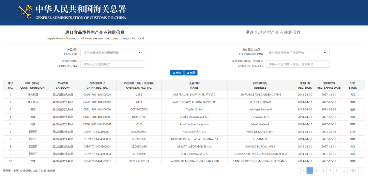368x176 pixels.
Task: Click the record count summary text
Action: coord(29,171)
